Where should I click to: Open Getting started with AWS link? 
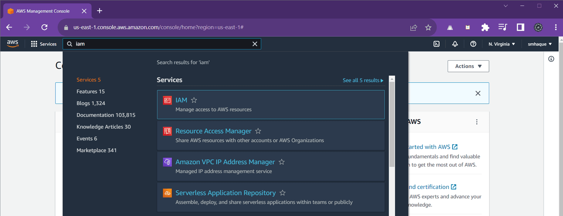433,147
